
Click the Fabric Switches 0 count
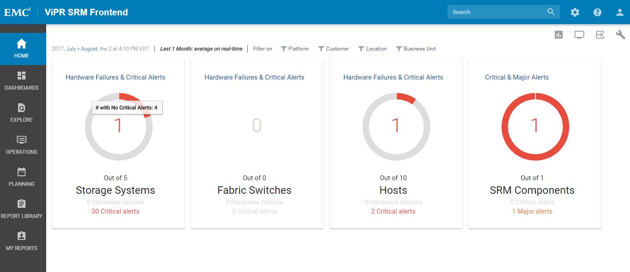(257, 126)
